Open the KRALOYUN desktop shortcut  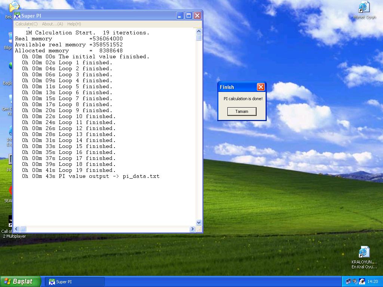[364, 257]
